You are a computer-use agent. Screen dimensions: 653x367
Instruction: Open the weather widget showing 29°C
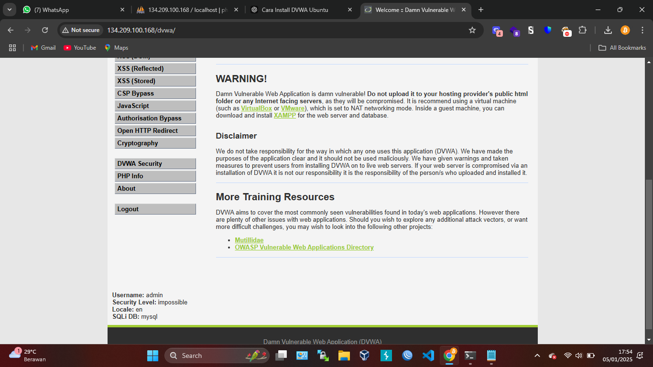[x=28, y=356]
